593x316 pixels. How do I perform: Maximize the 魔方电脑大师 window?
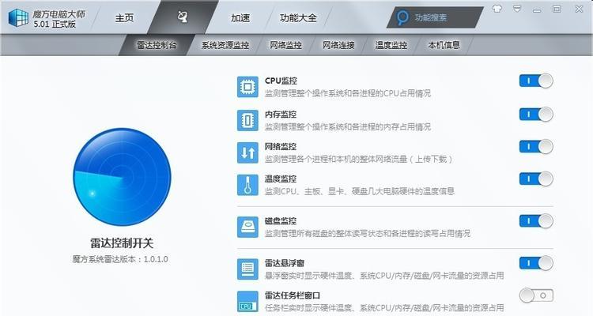coord(557,9)
